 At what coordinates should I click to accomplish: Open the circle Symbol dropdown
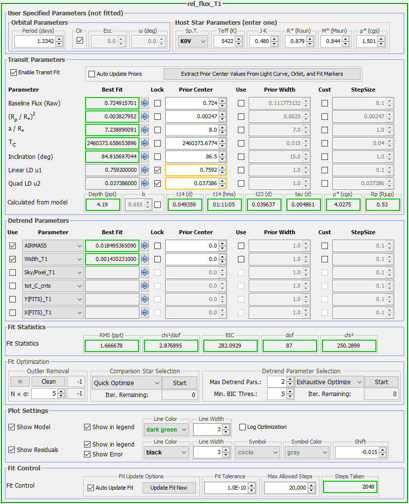coord(257,452)
